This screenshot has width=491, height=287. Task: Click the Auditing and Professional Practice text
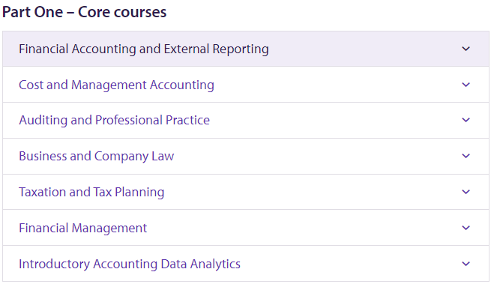[x=114, y=120]
